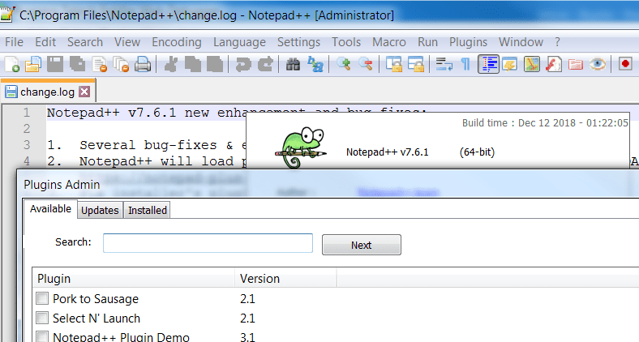639x342 pixels.
Task: Click the Paste toolbar icon
Action: tap(215, 64)
